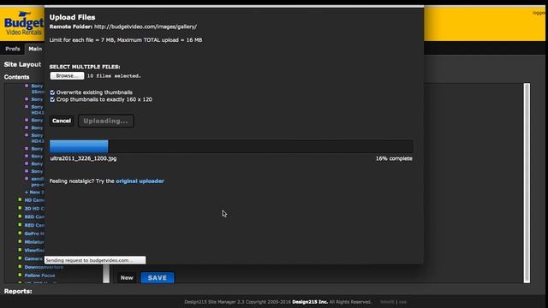
Task: Open the Viewfinder category in Contents
Action: tap(34, 251)
